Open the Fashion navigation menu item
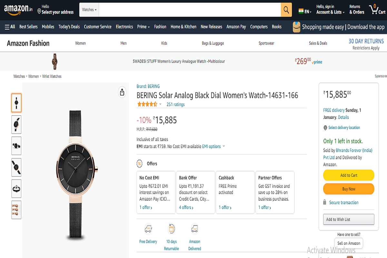Screen dimensions: 387x258 coord(160,27)
